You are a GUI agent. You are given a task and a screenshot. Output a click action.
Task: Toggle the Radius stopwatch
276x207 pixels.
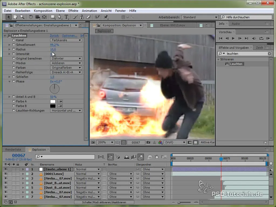click(x=14, y=50)
